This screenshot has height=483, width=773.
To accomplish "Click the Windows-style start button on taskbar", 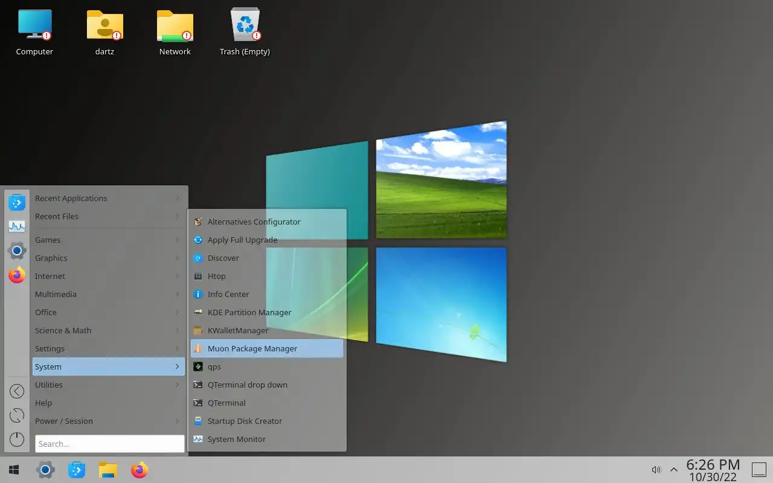I will coord(13,470).
